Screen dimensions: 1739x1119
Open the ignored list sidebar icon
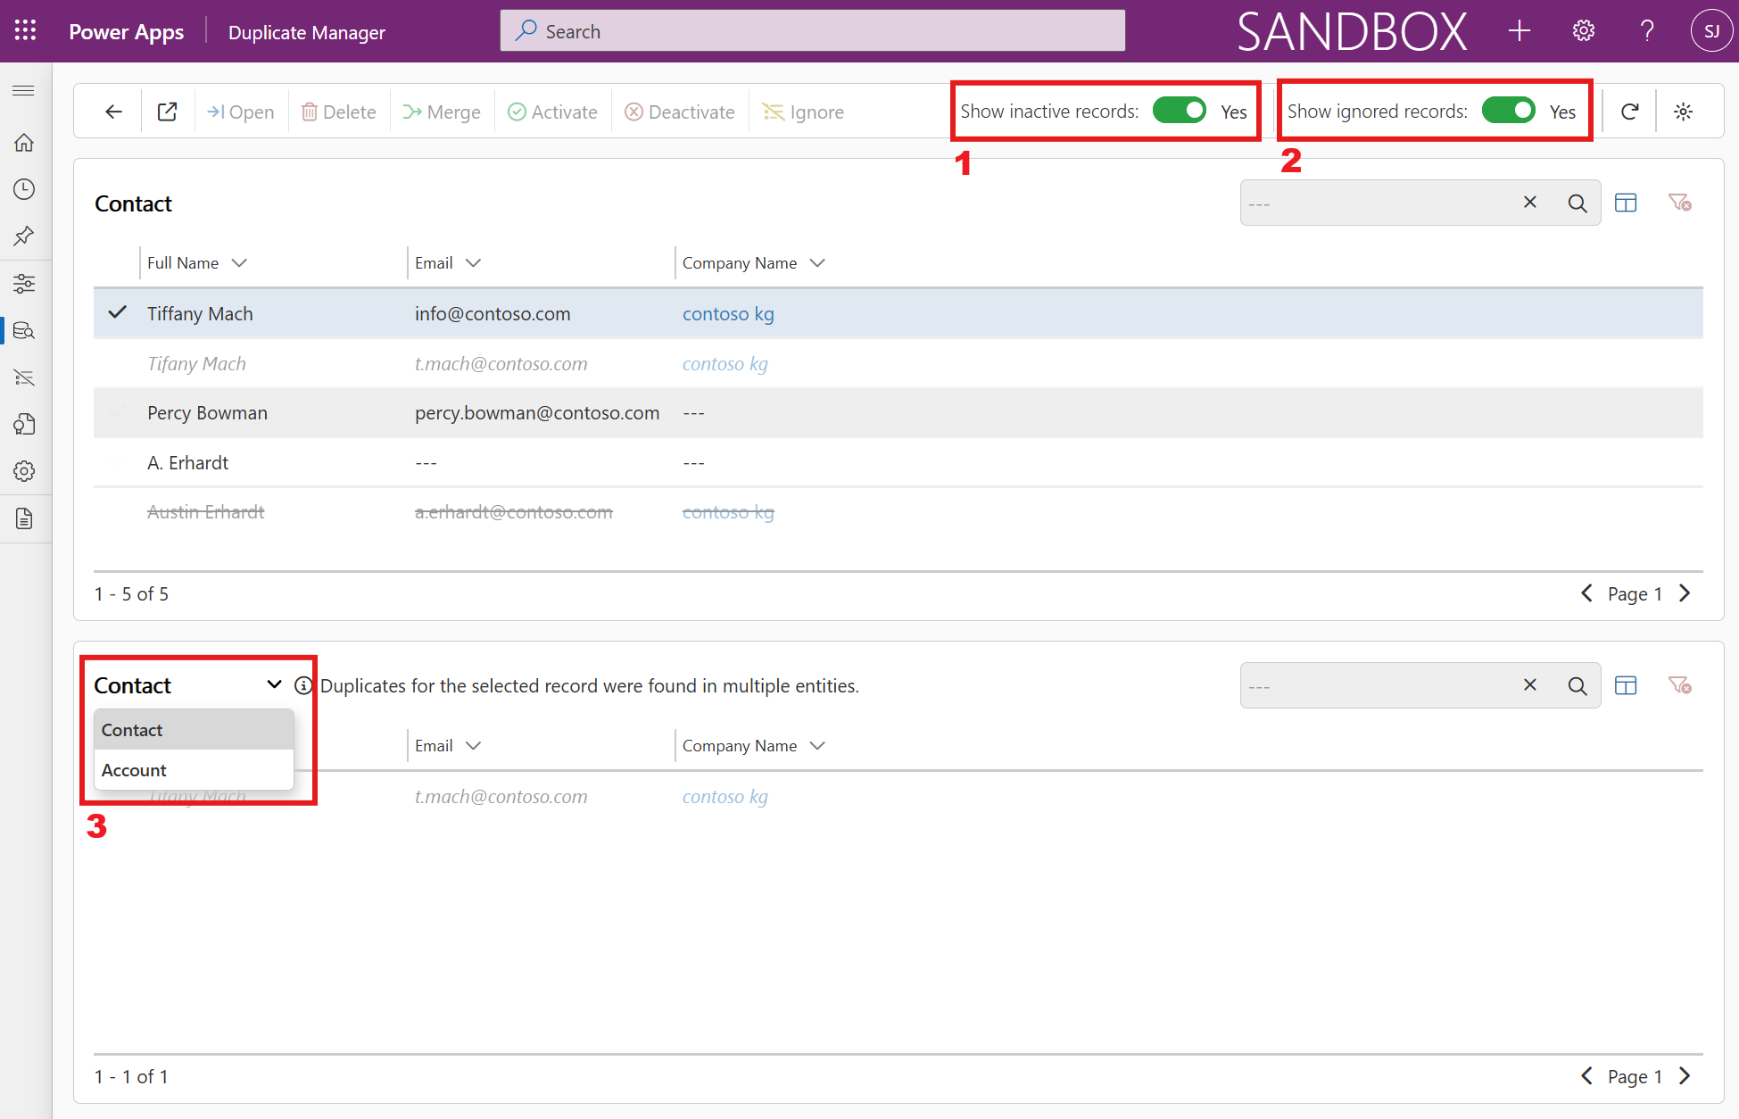coord(24,377)
